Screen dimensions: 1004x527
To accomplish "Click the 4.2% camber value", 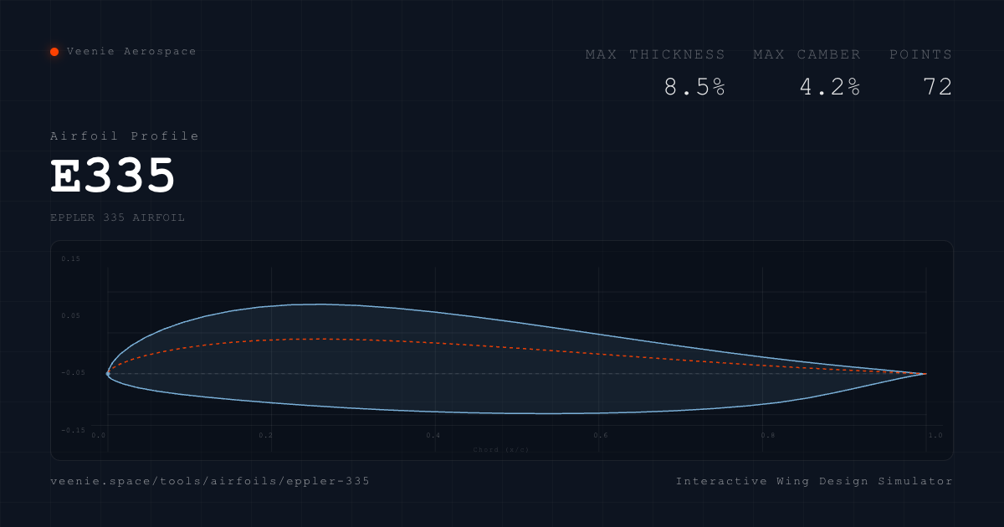I will [x=830, y=87].
